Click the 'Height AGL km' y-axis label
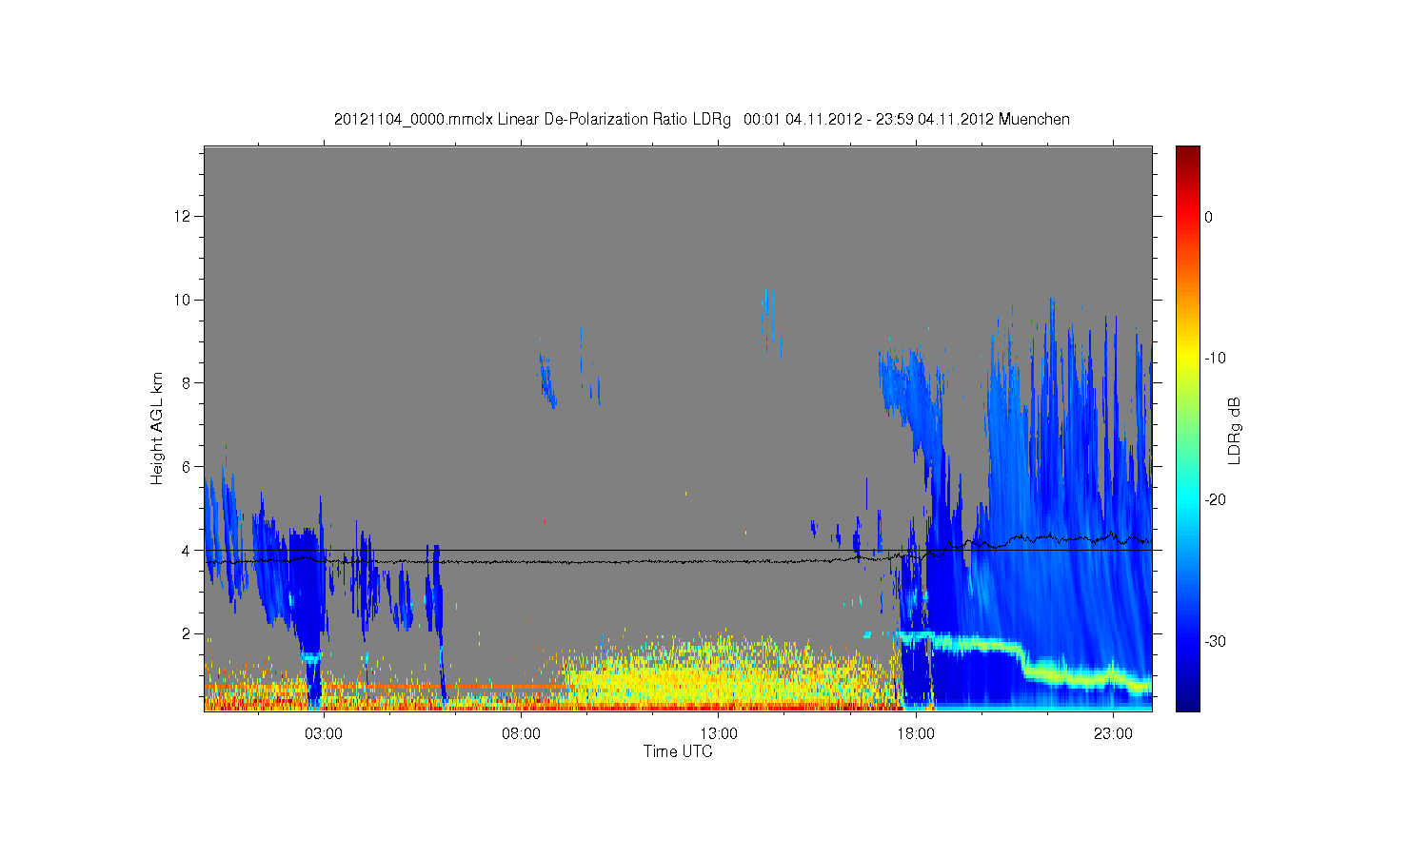 [157, 428]
